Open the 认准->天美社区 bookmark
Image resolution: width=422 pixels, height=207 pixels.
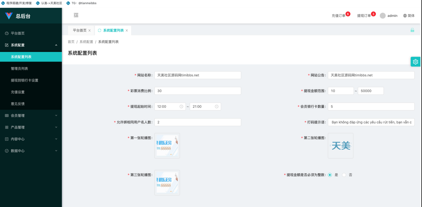[49, 3]
